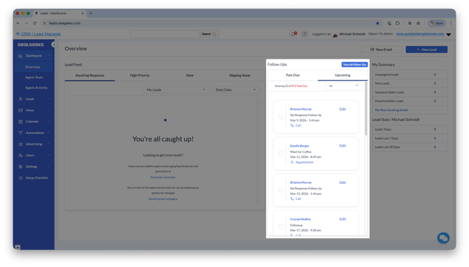Open the browser extensions puzzle icon
The image size is (469, 267).
pyautogui.click(x=398, y=23)
